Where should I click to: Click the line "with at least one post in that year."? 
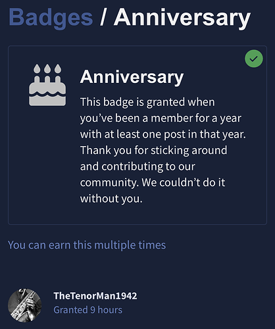pos(163,134)
